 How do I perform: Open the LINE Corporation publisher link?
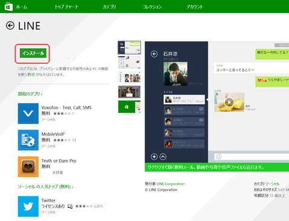click(x=170, y=184)
